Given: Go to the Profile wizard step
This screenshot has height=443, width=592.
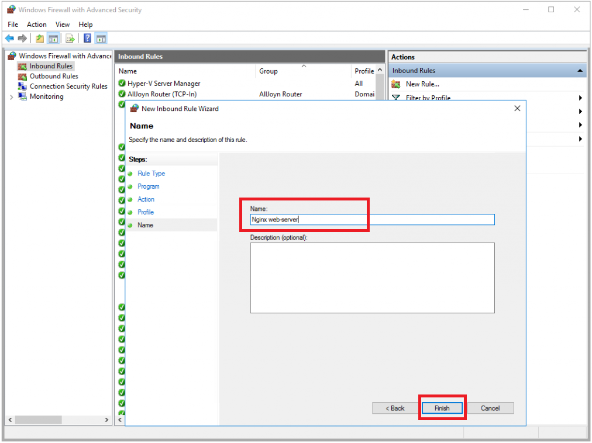Looking at the screenshot, I should 145,212.
